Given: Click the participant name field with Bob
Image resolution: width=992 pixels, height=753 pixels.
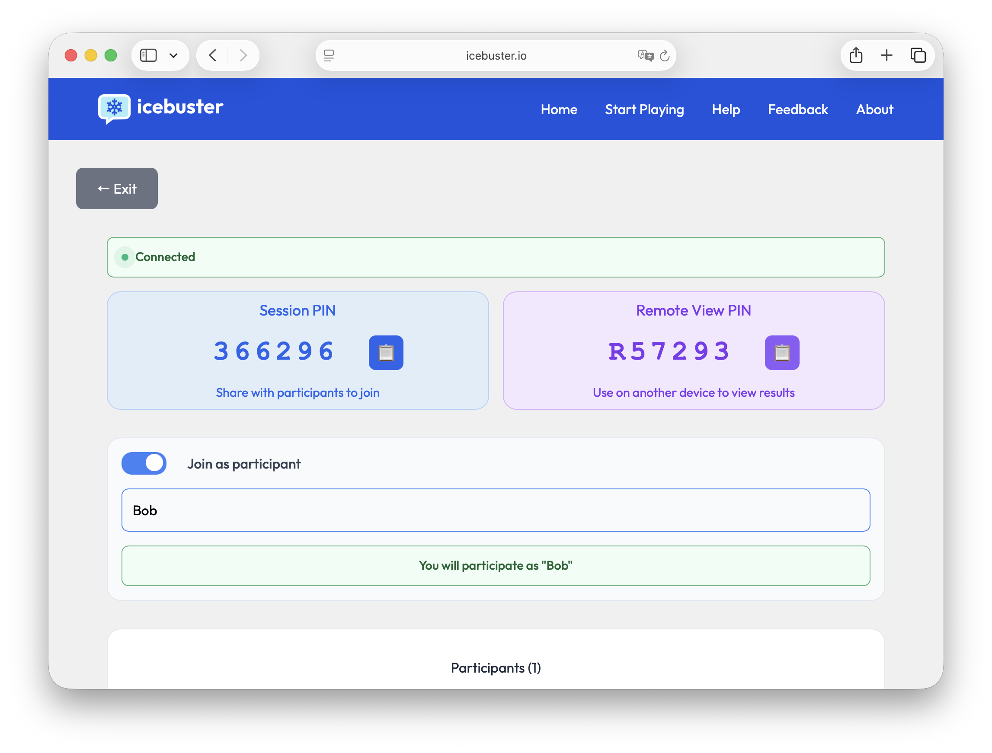Looking at the screenshot, I should point(496,510).
